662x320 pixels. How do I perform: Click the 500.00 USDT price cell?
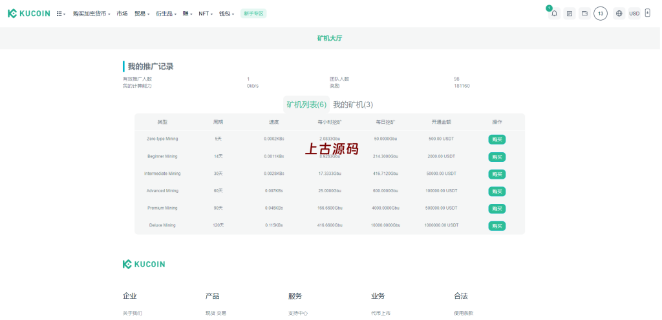(441, 139)
